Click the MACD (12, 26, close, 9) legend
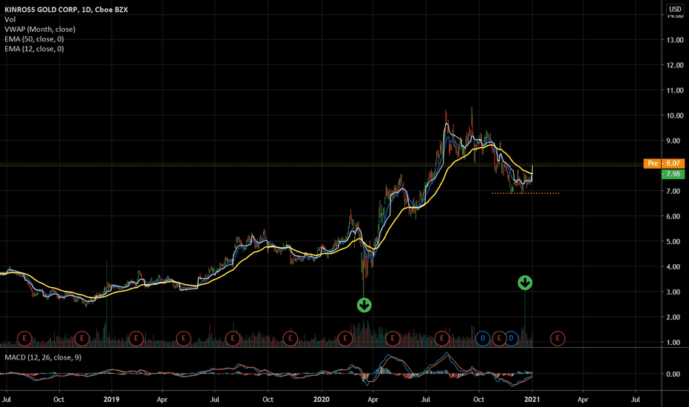The image size is (689, 407). 43,357
